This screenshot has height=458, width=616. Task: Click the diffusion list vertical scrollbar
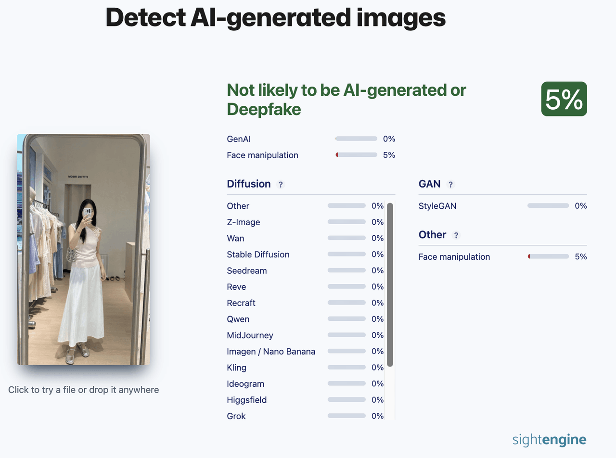(x=390, y=285)
